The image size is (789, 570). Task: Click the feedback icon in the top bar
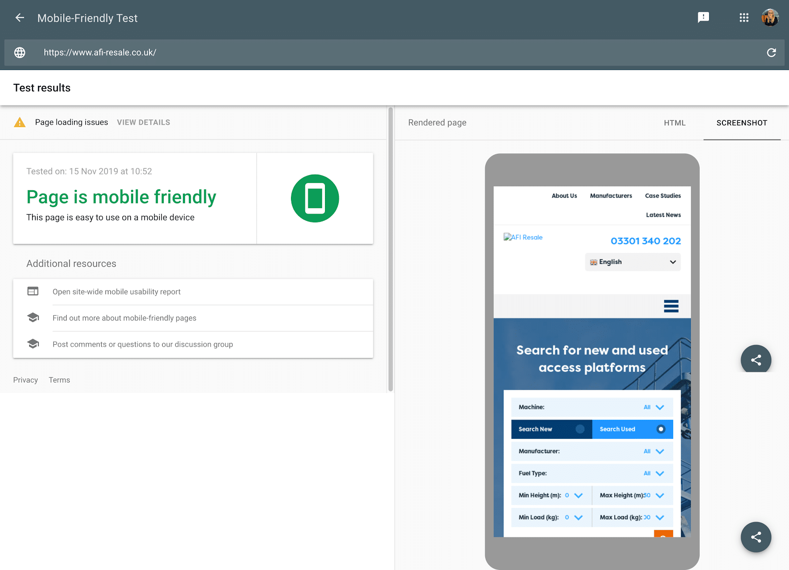pos(703,17)
